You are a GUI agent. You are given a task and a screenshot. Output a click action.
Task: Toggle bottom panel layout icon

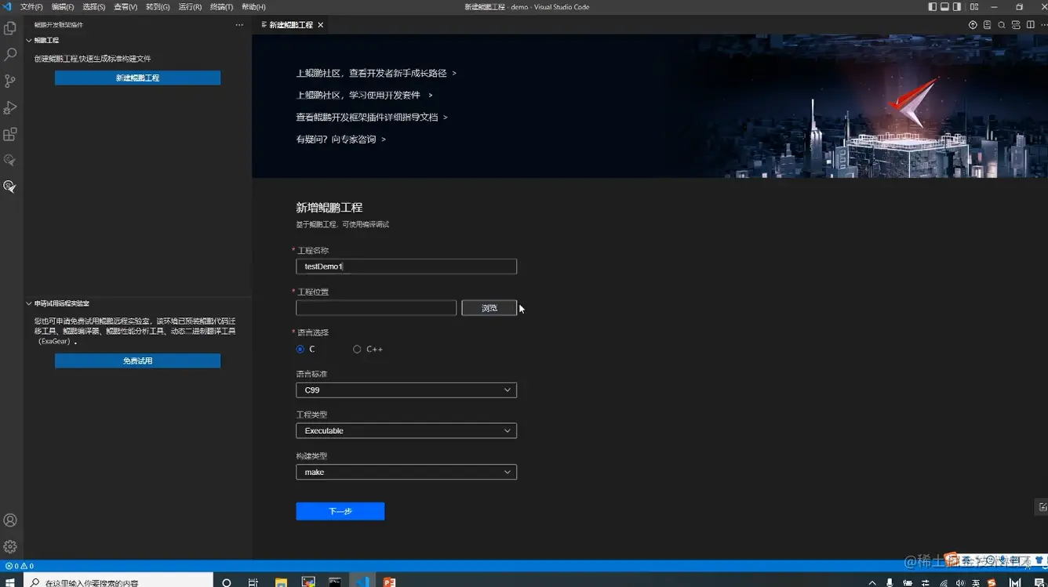pyautogui.click(x=945, y=7)
